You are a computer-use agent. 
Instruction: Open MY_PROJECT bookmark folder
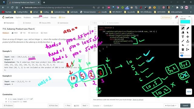point(115,12)
